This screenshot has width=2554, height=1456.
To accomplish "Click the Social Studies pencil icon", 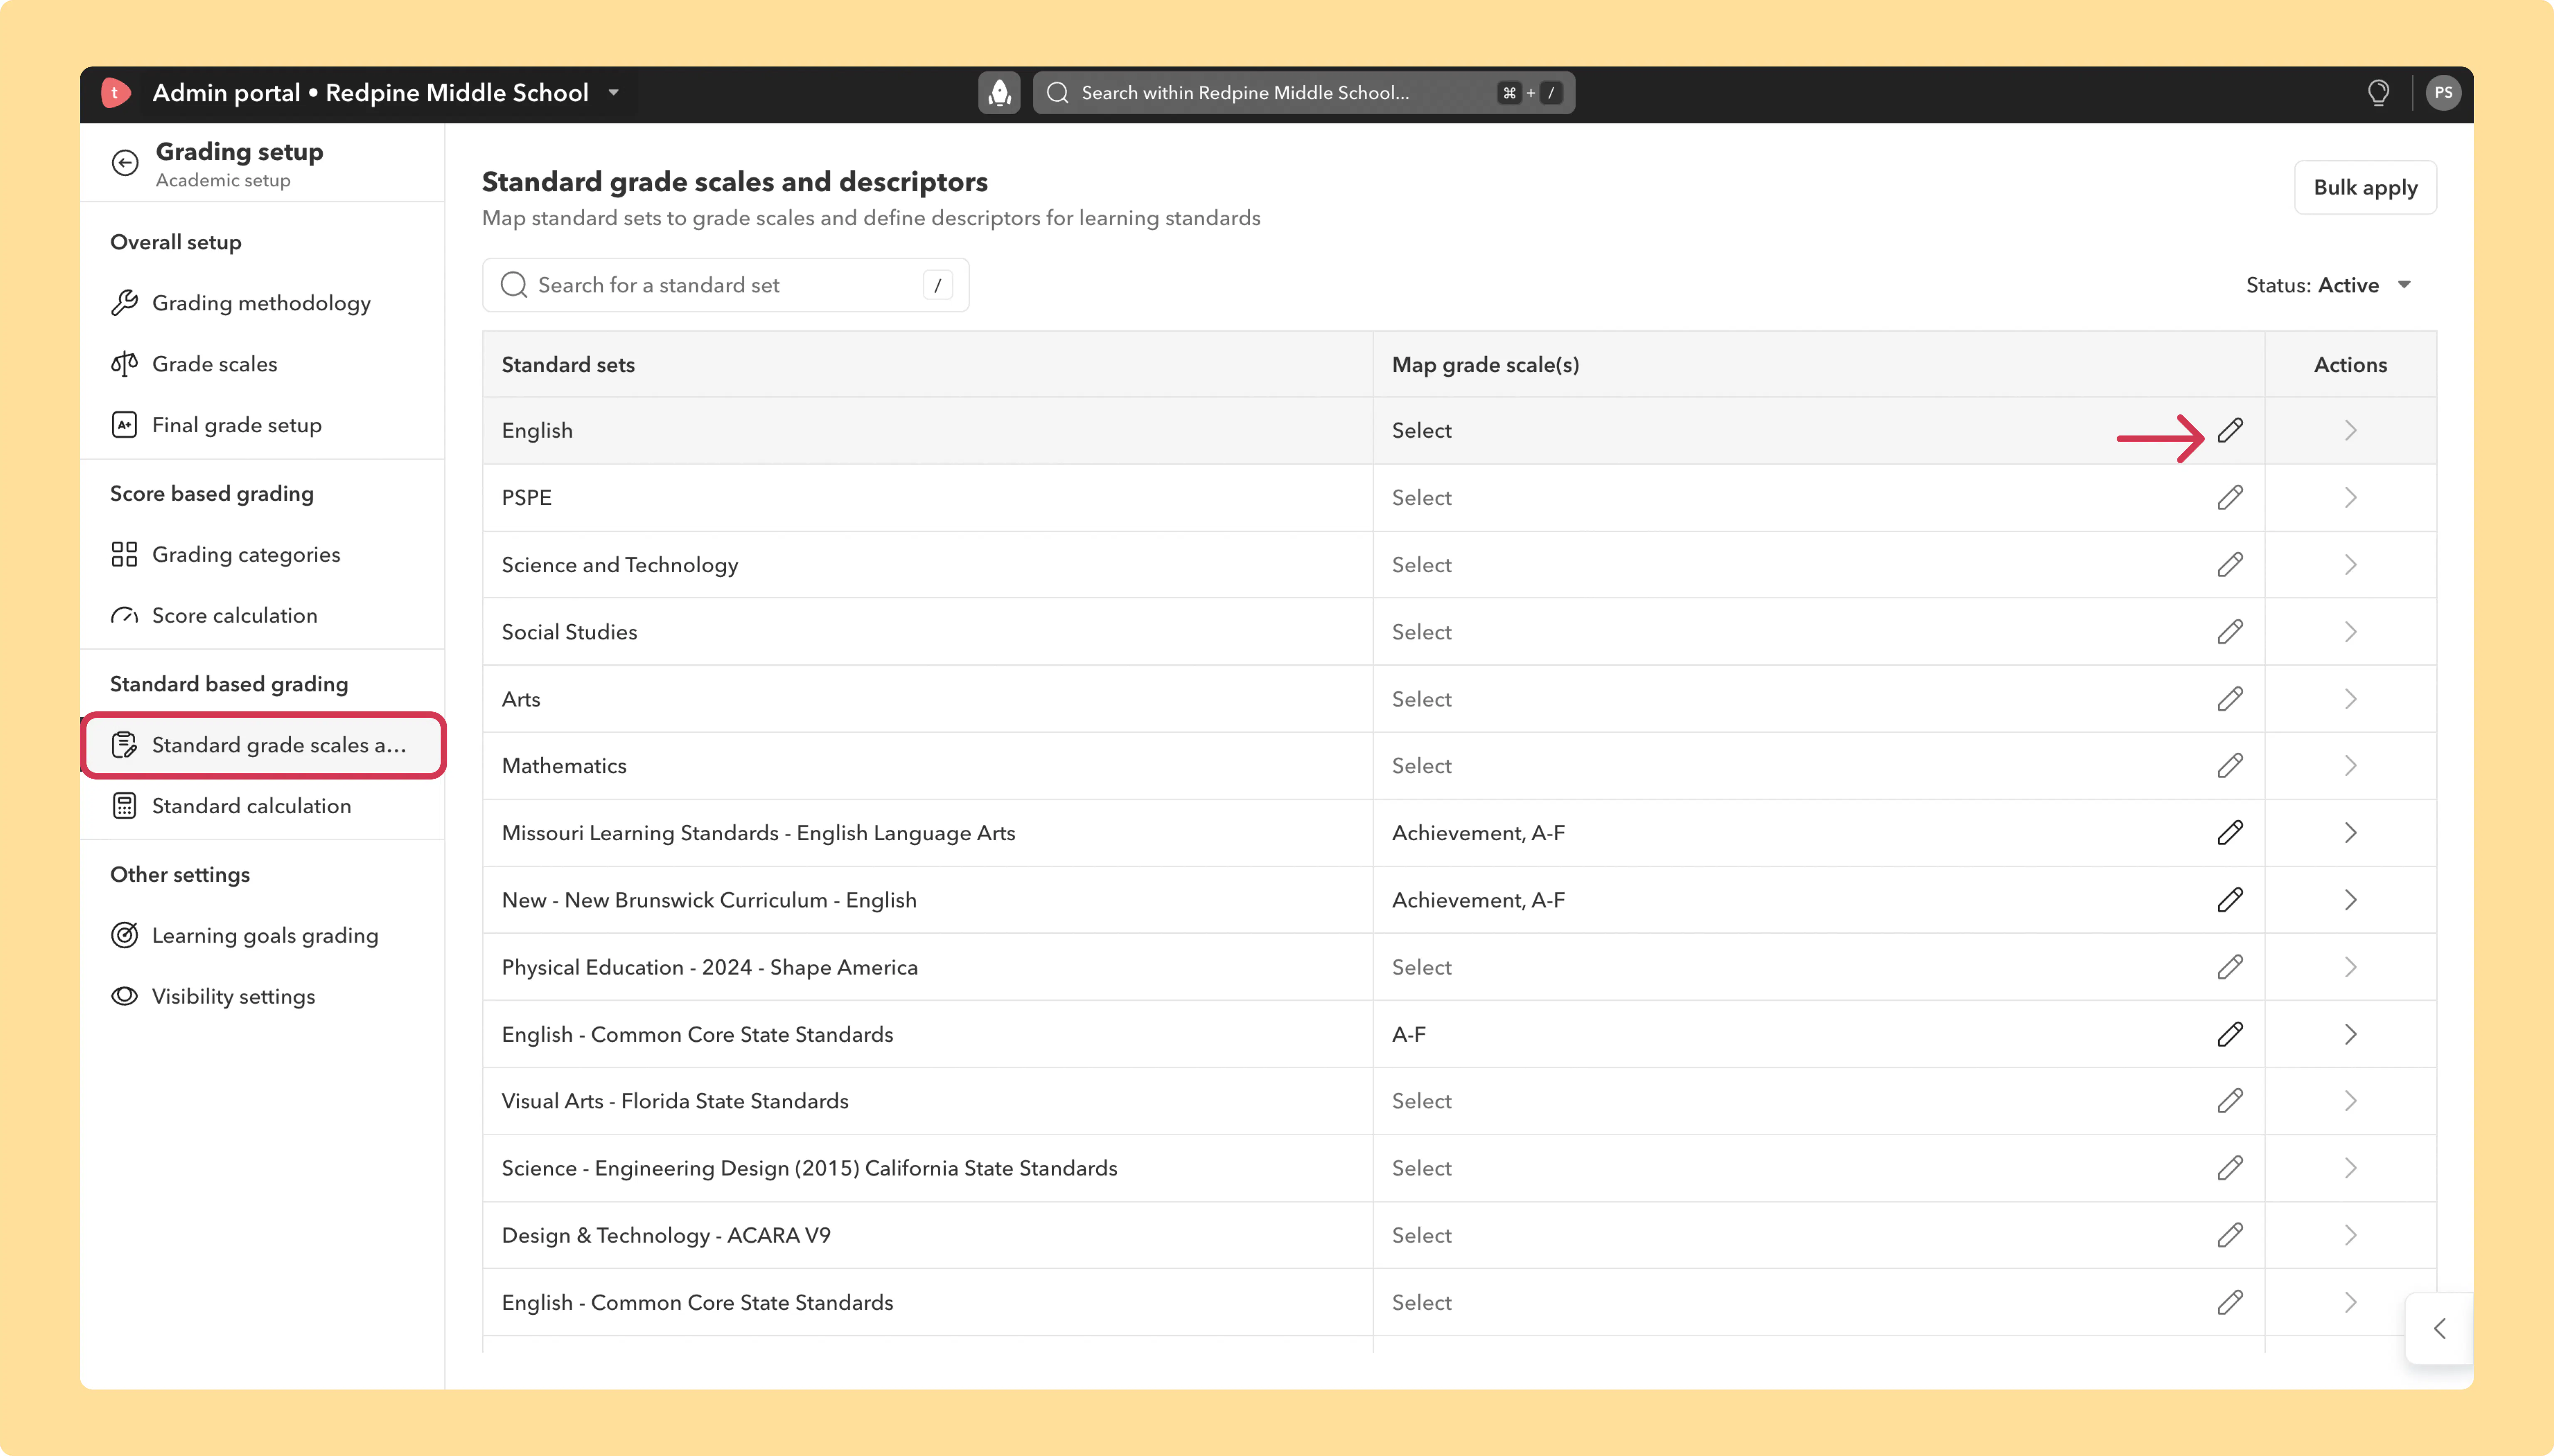I will point(2230,631).
